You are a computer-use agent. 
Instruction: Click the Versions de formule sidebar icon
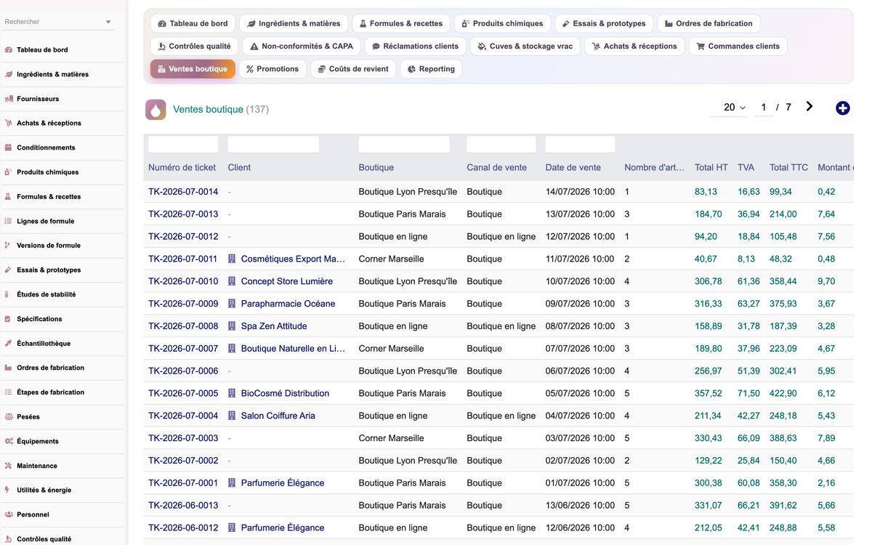(x=9, y=246)
